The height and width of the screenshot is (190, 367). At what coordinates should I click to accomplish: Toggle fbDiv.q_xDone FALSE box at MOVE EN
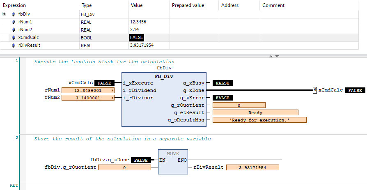[141, 160]
